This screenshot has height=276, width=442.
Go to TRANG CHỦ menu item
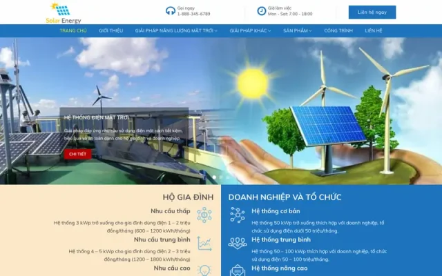(73, 30)
